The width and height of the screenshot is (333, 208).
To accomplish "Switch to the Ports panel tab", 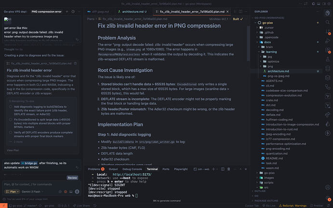I will pos(166,169).
